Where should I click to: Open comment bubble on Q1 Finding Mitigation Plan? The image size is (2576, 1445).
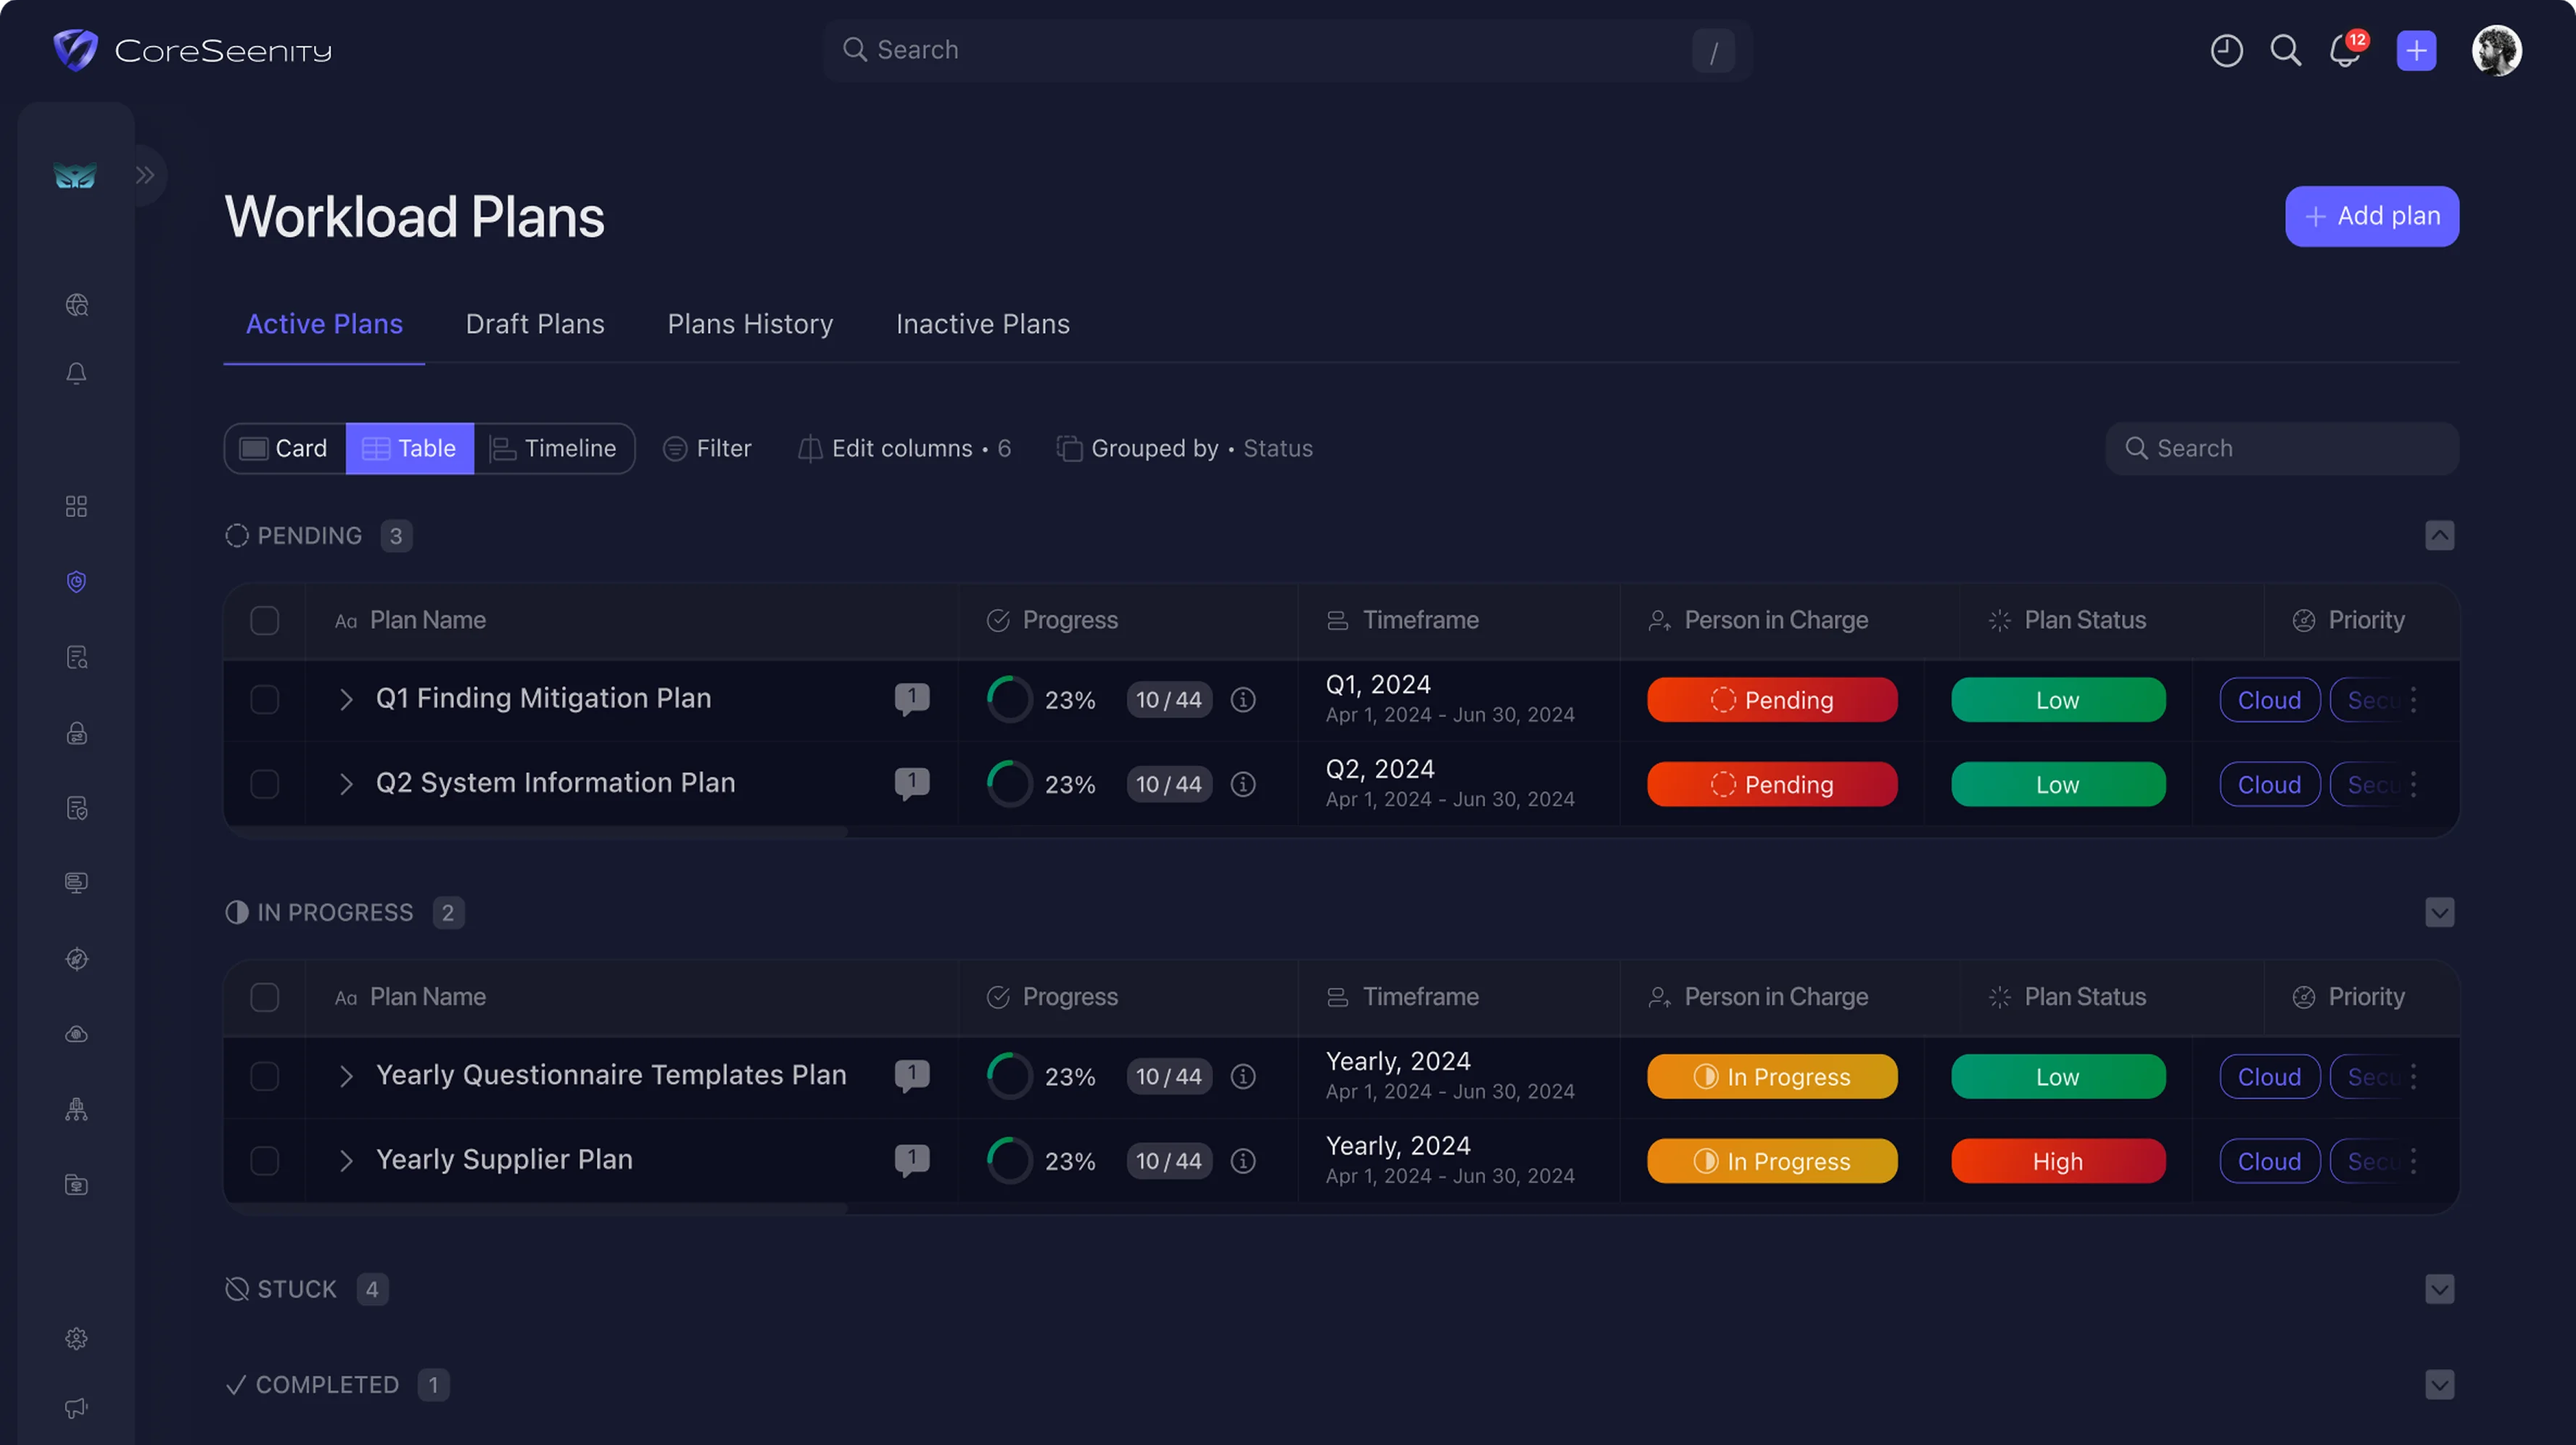point(911,698)
